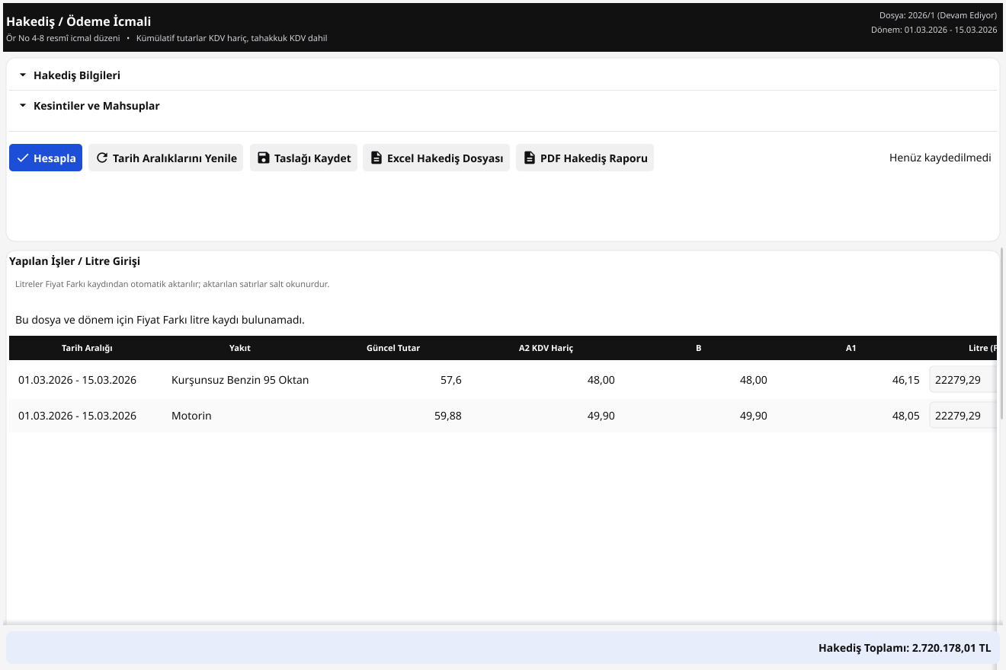Click the 'Yapılan İşler / Litre Girişi' heading
This screenshot has height=670, width=1006.
click(75, 261)
